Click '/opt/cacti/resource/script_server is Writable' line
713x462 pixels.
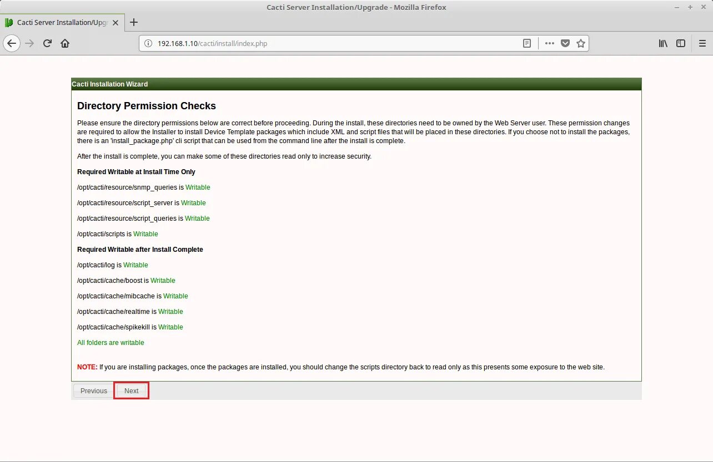pos(142,203)
